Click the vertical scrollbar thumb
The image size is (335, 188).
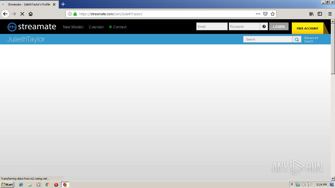pos(333,49)
